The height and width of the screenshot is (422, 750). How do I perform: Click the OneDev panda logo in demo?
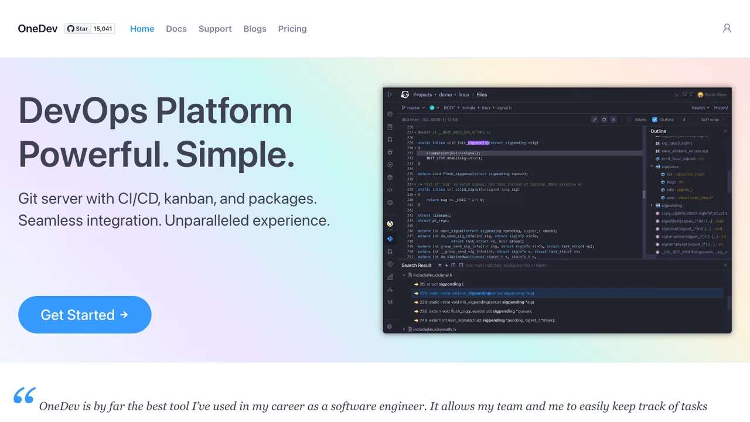point(405,94)
